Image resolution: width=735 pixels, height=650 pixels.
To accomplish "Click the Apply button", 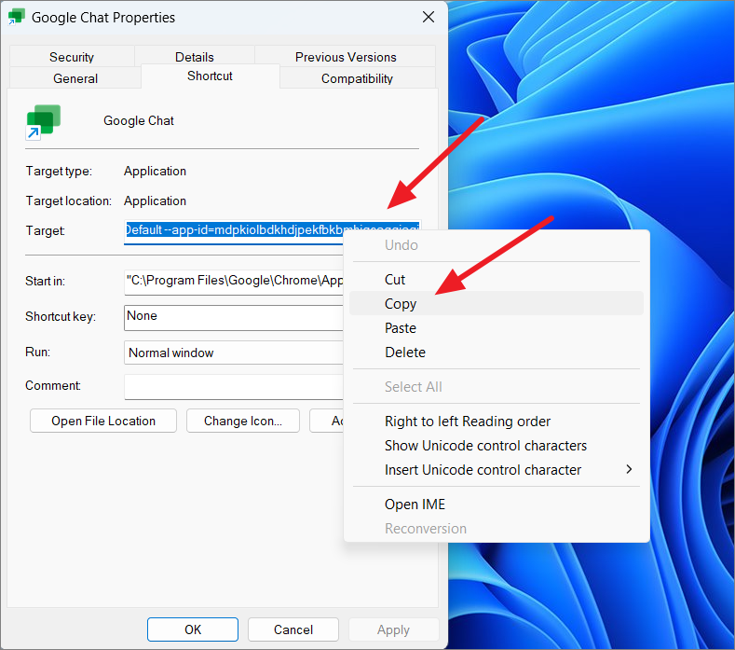I will click(393, 629).
